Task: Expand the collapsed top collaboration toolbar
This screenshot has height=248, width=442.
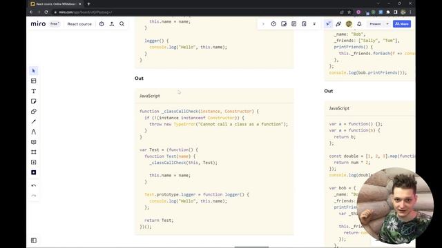Action: pyautogui.click(x=263, y=24)
